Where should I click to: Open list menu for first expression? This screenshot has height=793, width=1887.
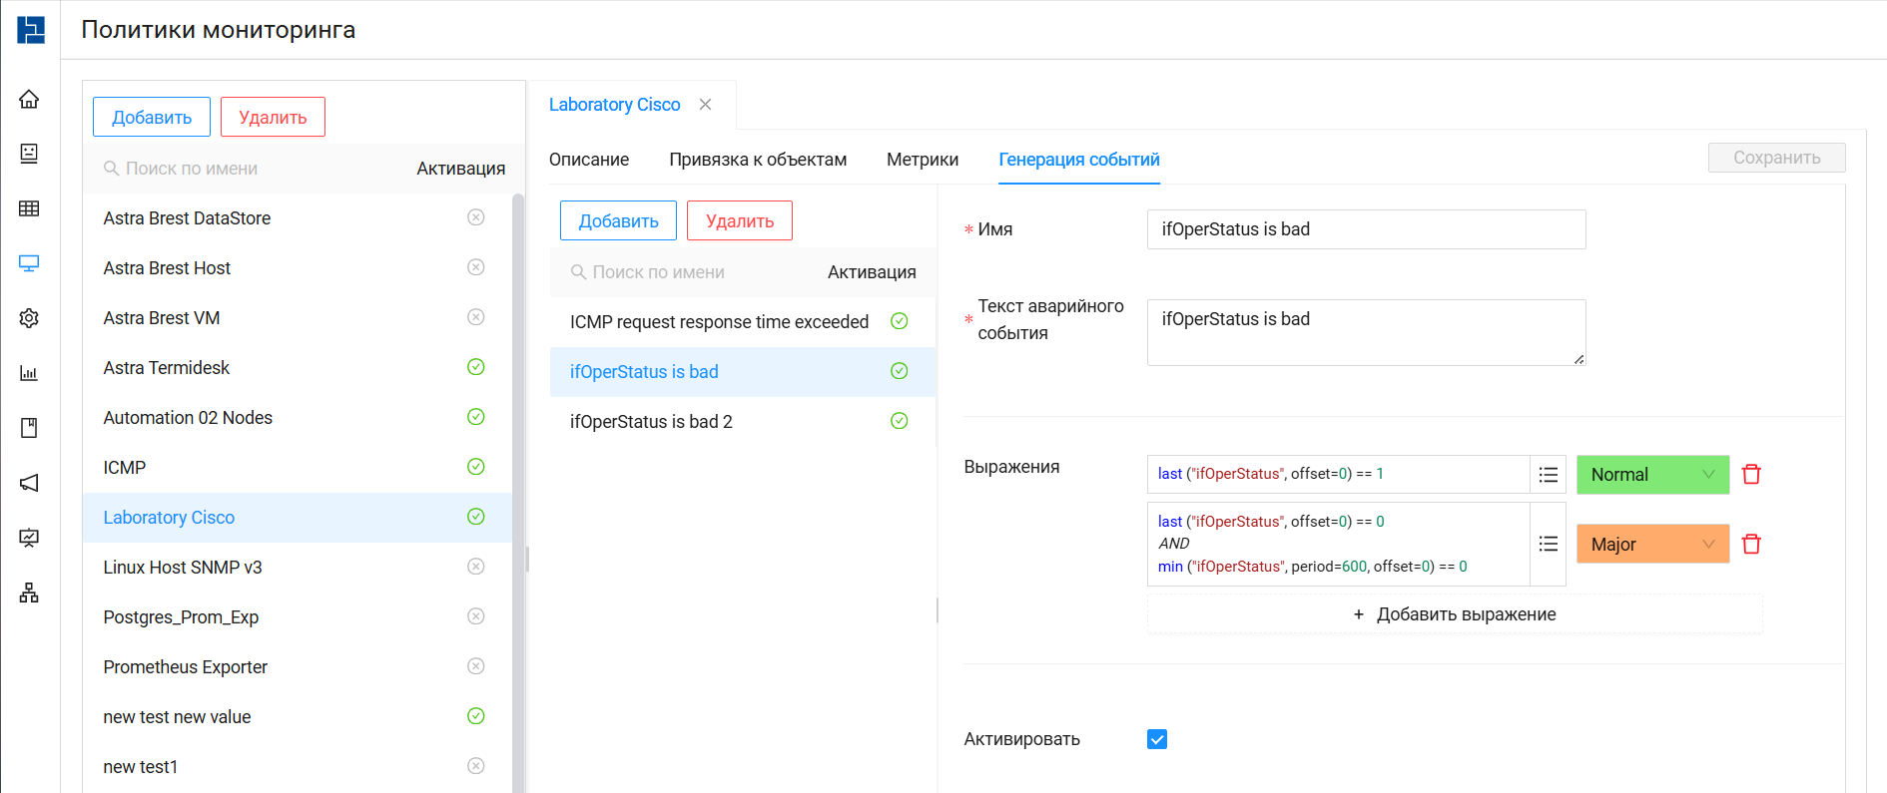pyautogui.click(x=1548, y=475)
